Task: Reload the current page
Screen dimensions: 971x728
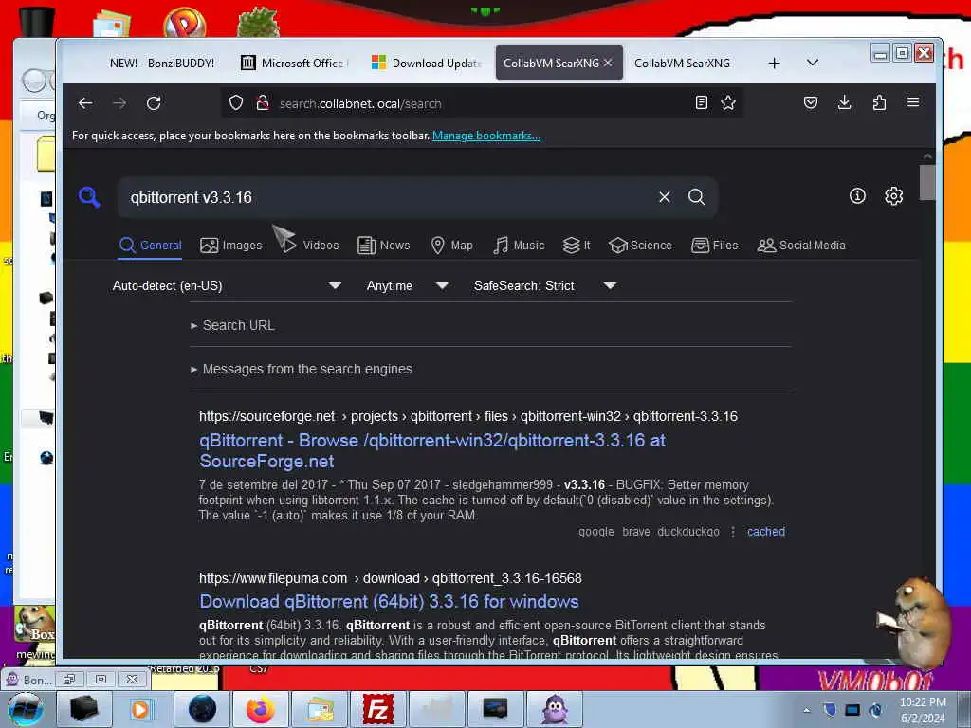Action: pos(154,103)
